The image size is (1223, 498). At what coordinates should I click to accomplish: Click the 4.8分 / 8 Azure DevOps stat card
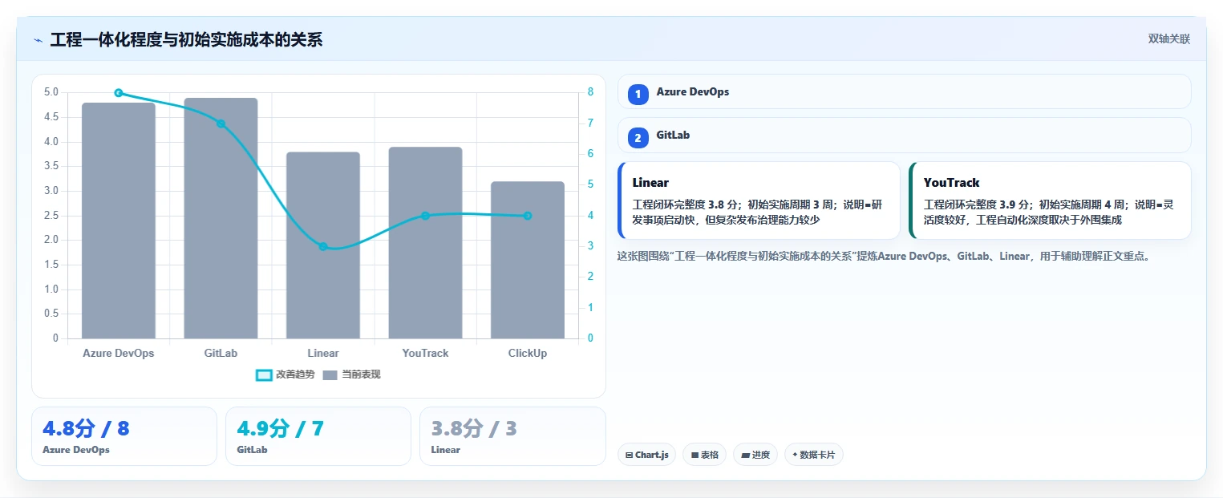pos(124,436)
